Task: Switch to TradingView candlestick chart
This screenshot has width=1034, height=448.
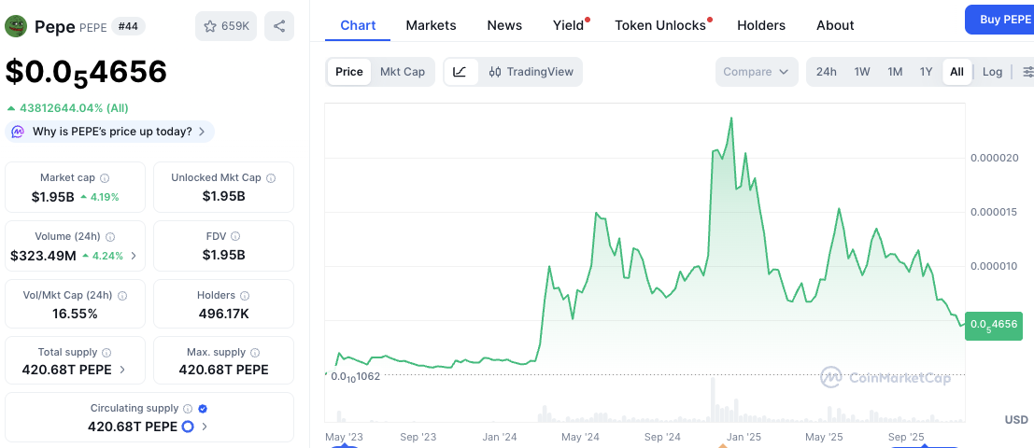Action: 531,72
